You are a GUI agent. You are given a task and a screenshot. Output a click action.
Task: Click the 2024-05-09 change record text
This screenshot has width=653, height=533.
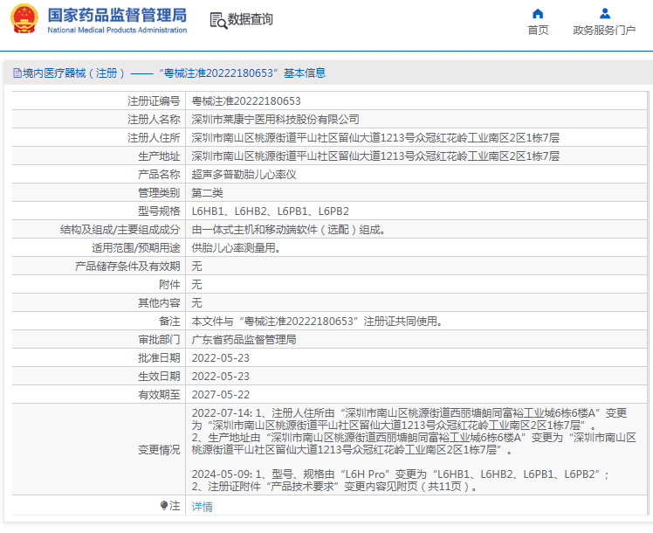click(400, 480)
